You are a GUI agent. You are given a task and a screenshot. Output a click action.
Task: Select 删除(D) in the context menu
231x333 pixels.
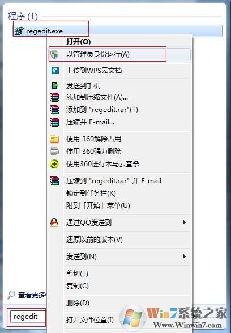78,302
